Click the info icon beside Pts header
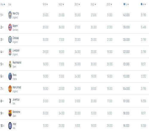 pyautogui.click(x=124, y=4)
